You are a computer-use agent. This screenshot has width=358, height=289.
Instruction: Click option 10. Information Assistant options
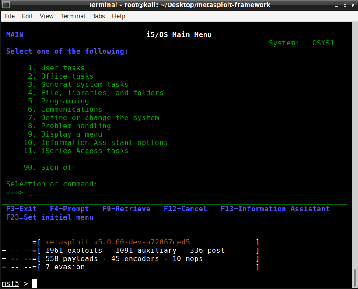[96, 143]
